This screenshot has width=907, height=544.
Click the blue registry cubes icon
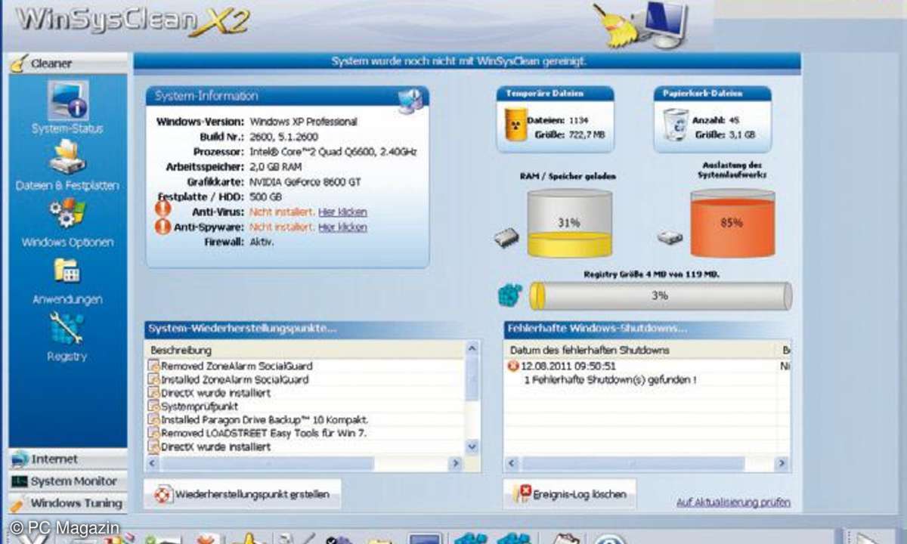[511, 295]
